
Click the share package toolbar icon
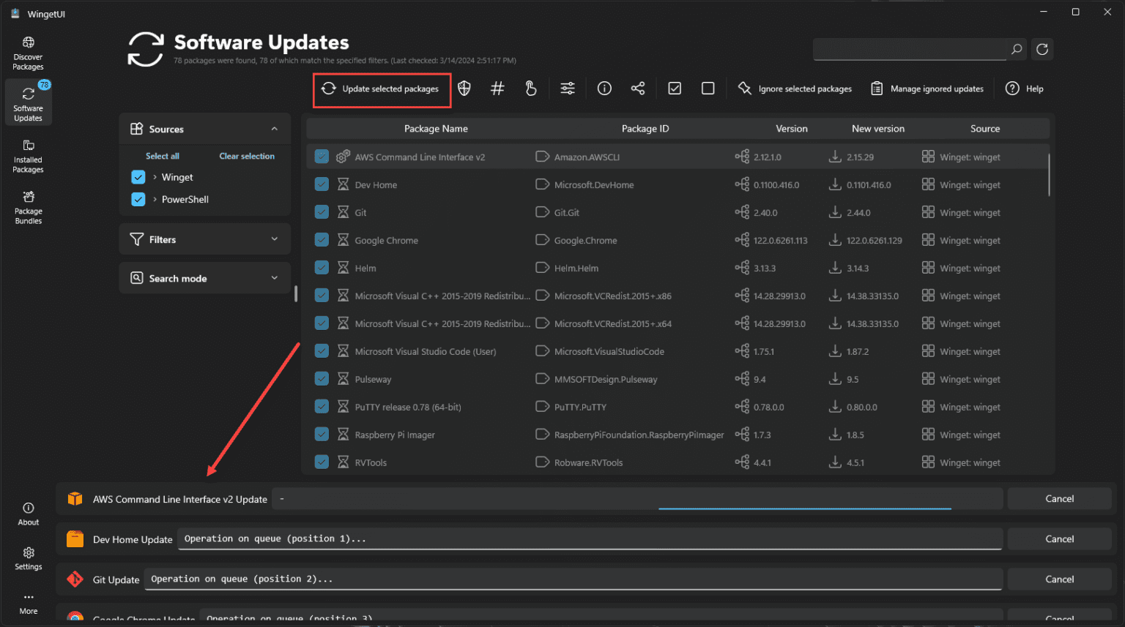(x=637, y=88)
